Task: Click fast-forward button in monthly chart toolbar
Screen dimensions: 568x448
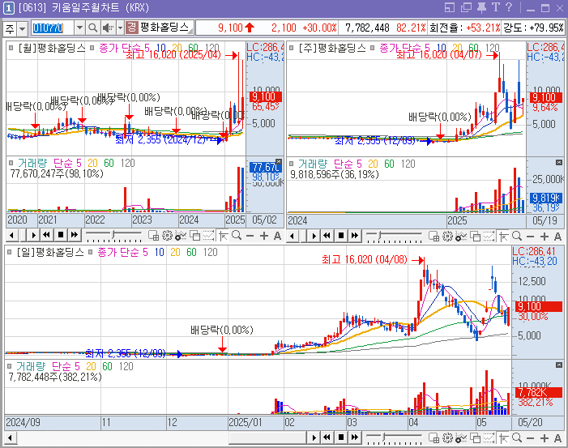Action: coord(75,235)
